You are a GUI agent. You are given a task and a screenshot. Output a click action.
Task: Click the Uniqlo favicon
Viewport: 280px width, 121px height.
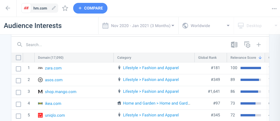pos(40,115)
